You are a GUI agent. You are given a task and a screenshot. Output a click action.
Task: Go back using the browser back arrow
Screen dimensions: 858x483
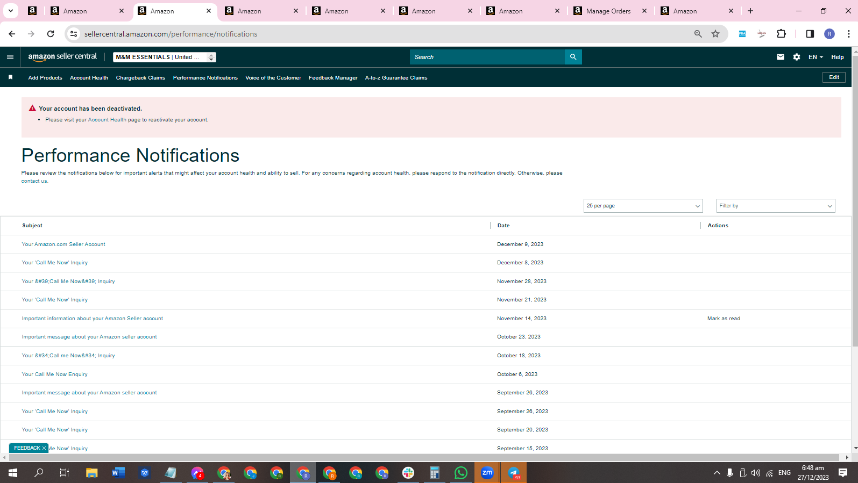click(x=12, y=34)
